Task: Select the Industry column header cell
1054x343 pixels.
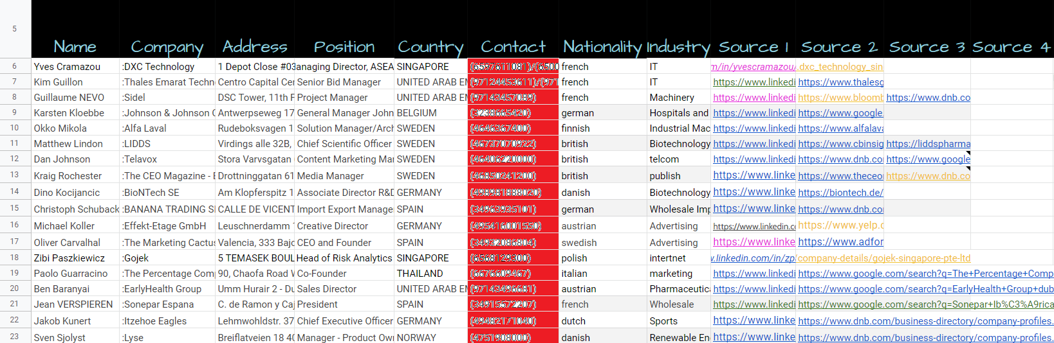Action: point(679,30)
